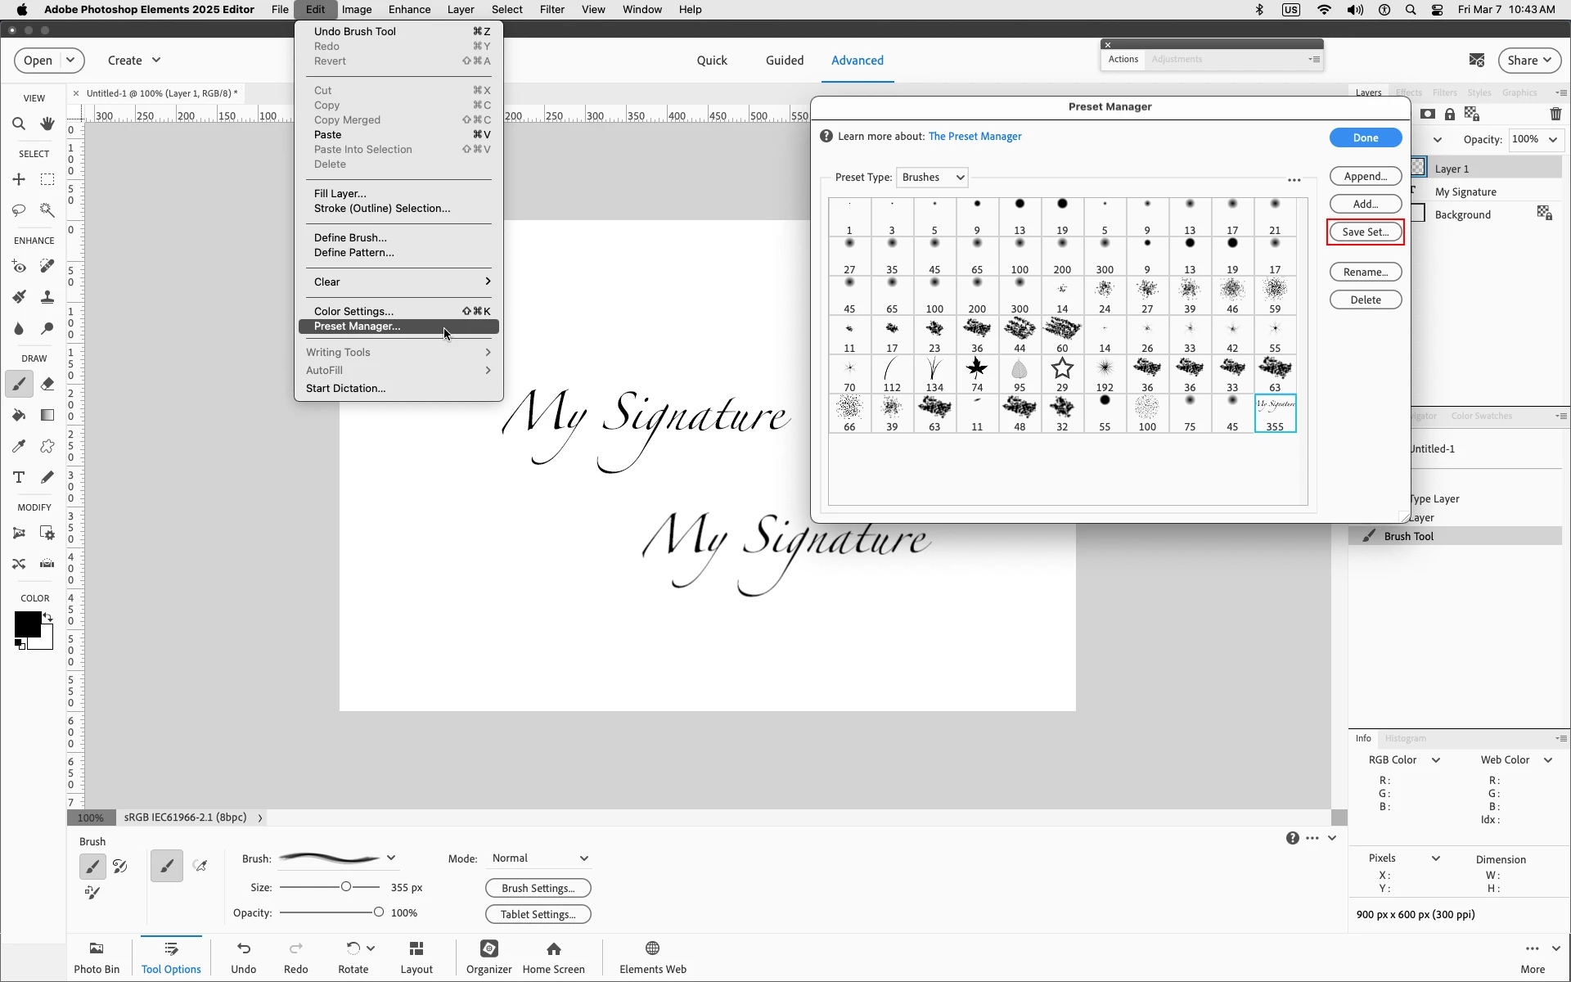
Task: Expand the blend Mode Normal dropdown
Action: tap(540, 858)
